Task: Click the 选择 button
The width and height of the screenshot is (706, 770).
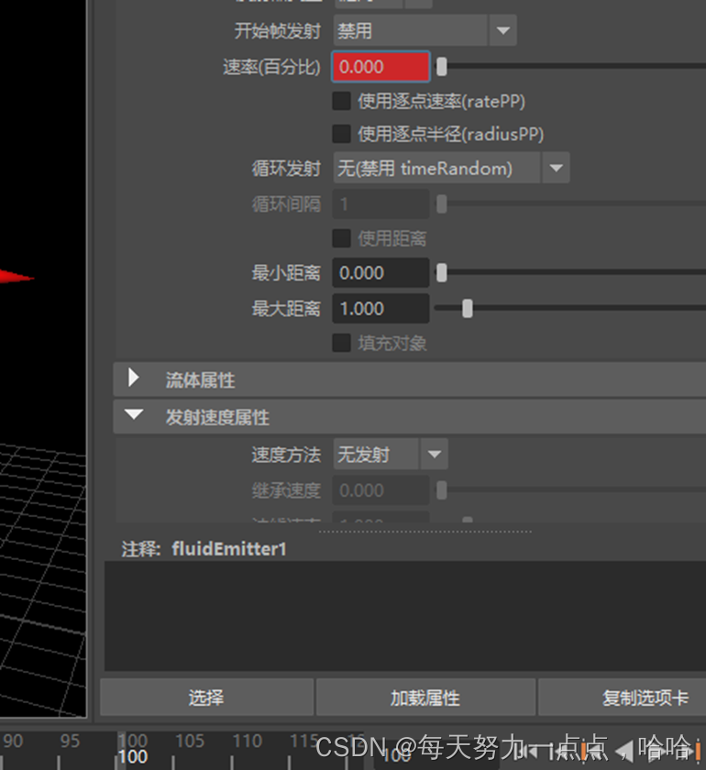Action: pyautogui.click(x=207, y=698)
